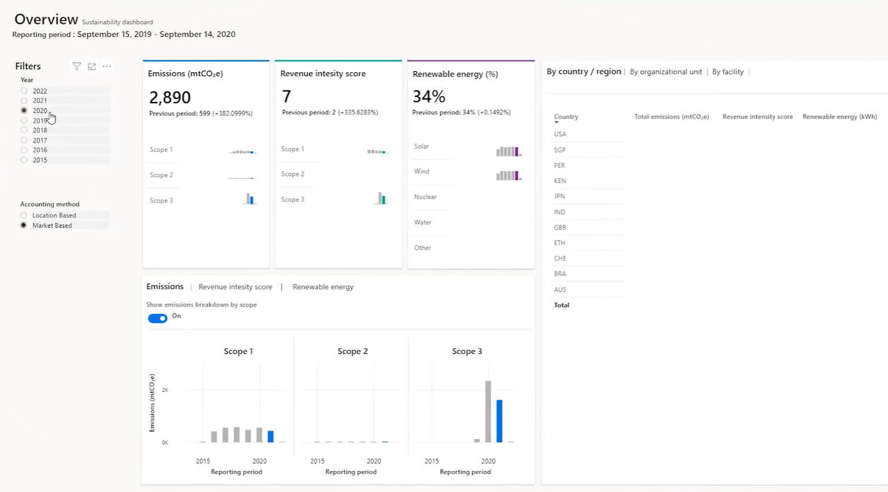The height and width of the screenshot is (492, 888).
Task: Open the more options ellipsis in Filters
Action: [107, 67]
